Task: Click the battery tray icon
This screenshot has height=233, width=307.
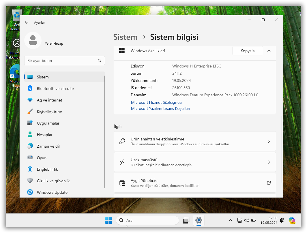Action: (254, 221)
